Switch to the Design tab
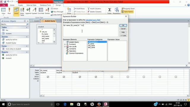 pyautogui.click(x=58, y=5)
